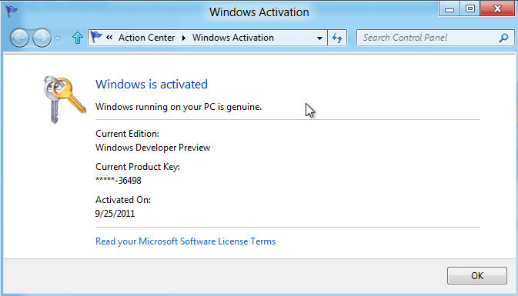Close the Windows Activation window
The image size is (518, 296).
point(497,8)
